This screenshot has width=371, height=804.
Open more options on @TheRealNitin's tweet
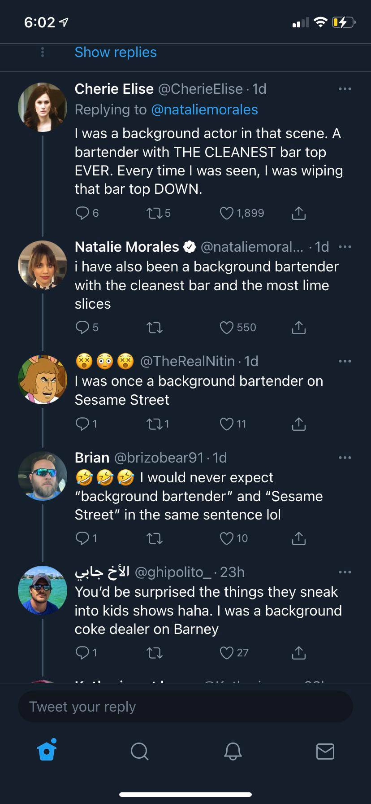click(x=345, y=361)
